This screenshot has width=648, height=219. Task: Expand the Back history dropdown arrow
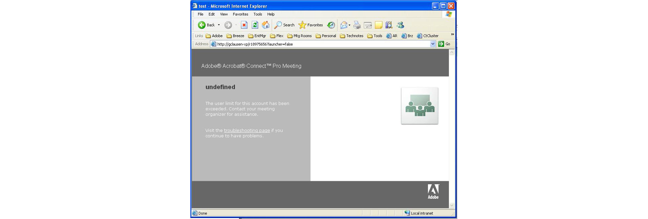219,25
